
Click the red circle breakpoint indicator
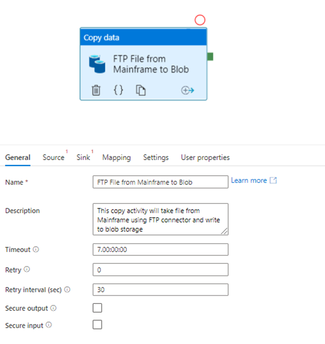pyautogui.click(x=200, y=20)
